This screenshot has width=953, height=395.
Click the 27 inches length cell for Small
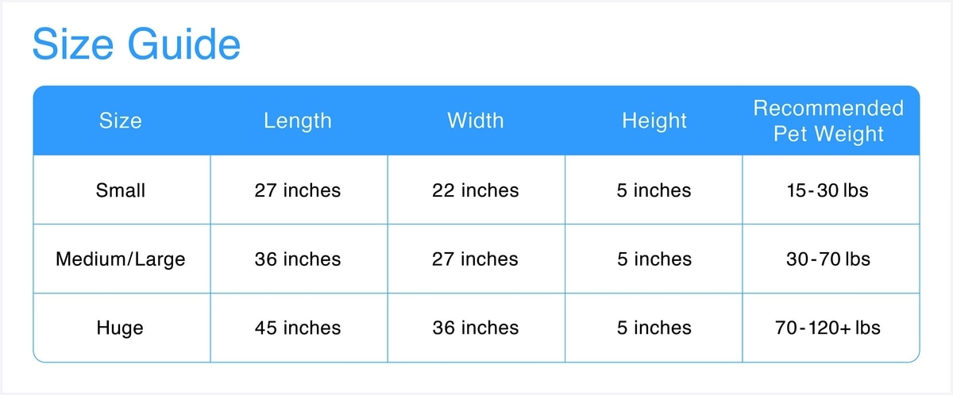(x=298, y=190)
